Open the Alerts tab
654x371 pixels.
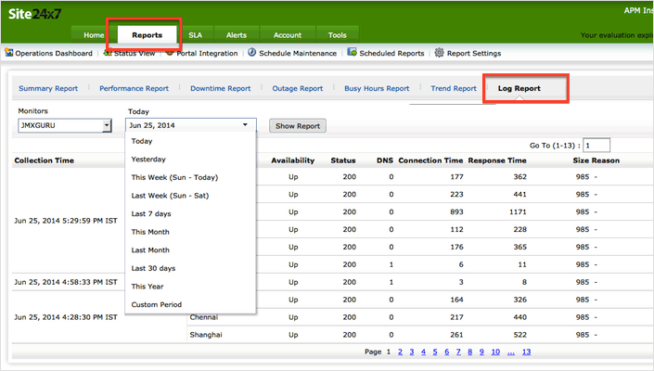237,35
